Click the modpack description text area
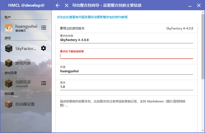 (x=126, y=113)
